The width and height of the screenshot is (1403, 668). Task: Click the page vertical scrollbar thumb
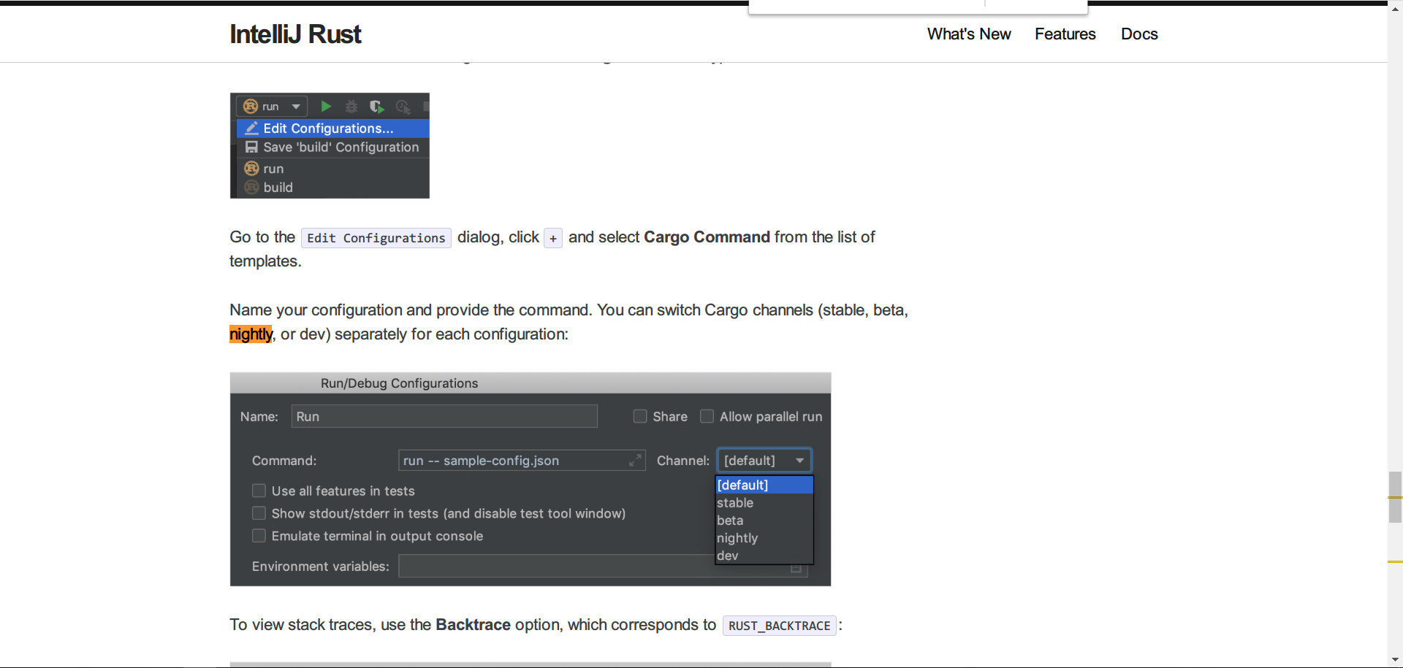[1395, 497]
